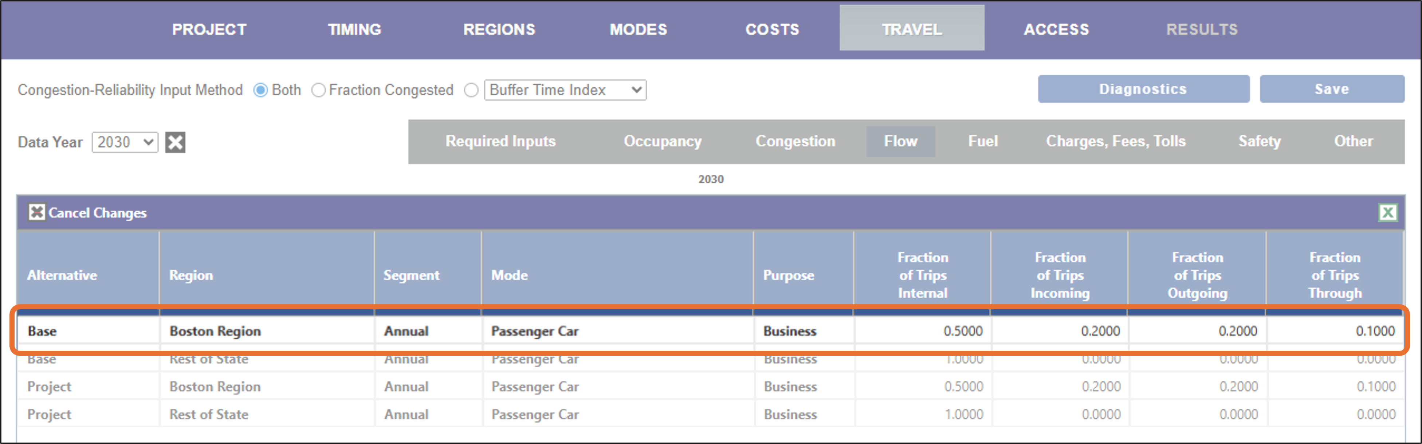1422x444 pixels.
Task: Open the Buffer Time Index dropdown
Action: pyautogui.click(x=565, y=90)
